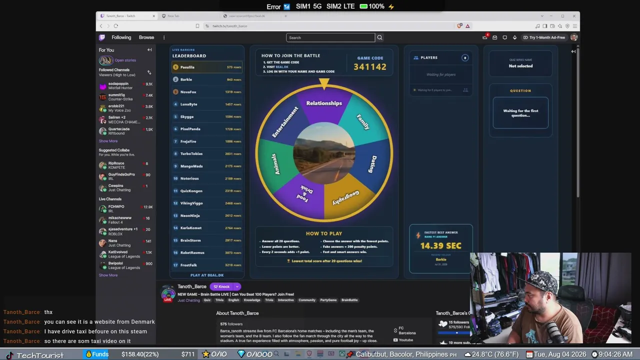
Task: Click the PartyGame tag
Action: [x=328, y=300]
